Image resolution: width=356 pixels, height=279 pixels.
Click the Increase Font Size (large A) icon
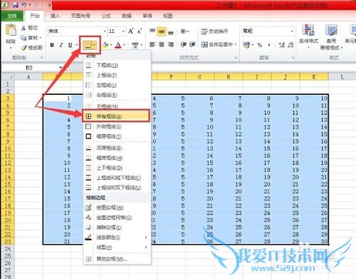131,31
